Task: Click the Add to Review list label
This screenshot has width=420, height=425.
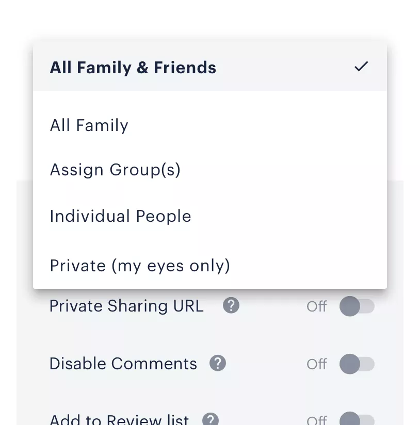Action: [119, 419]
